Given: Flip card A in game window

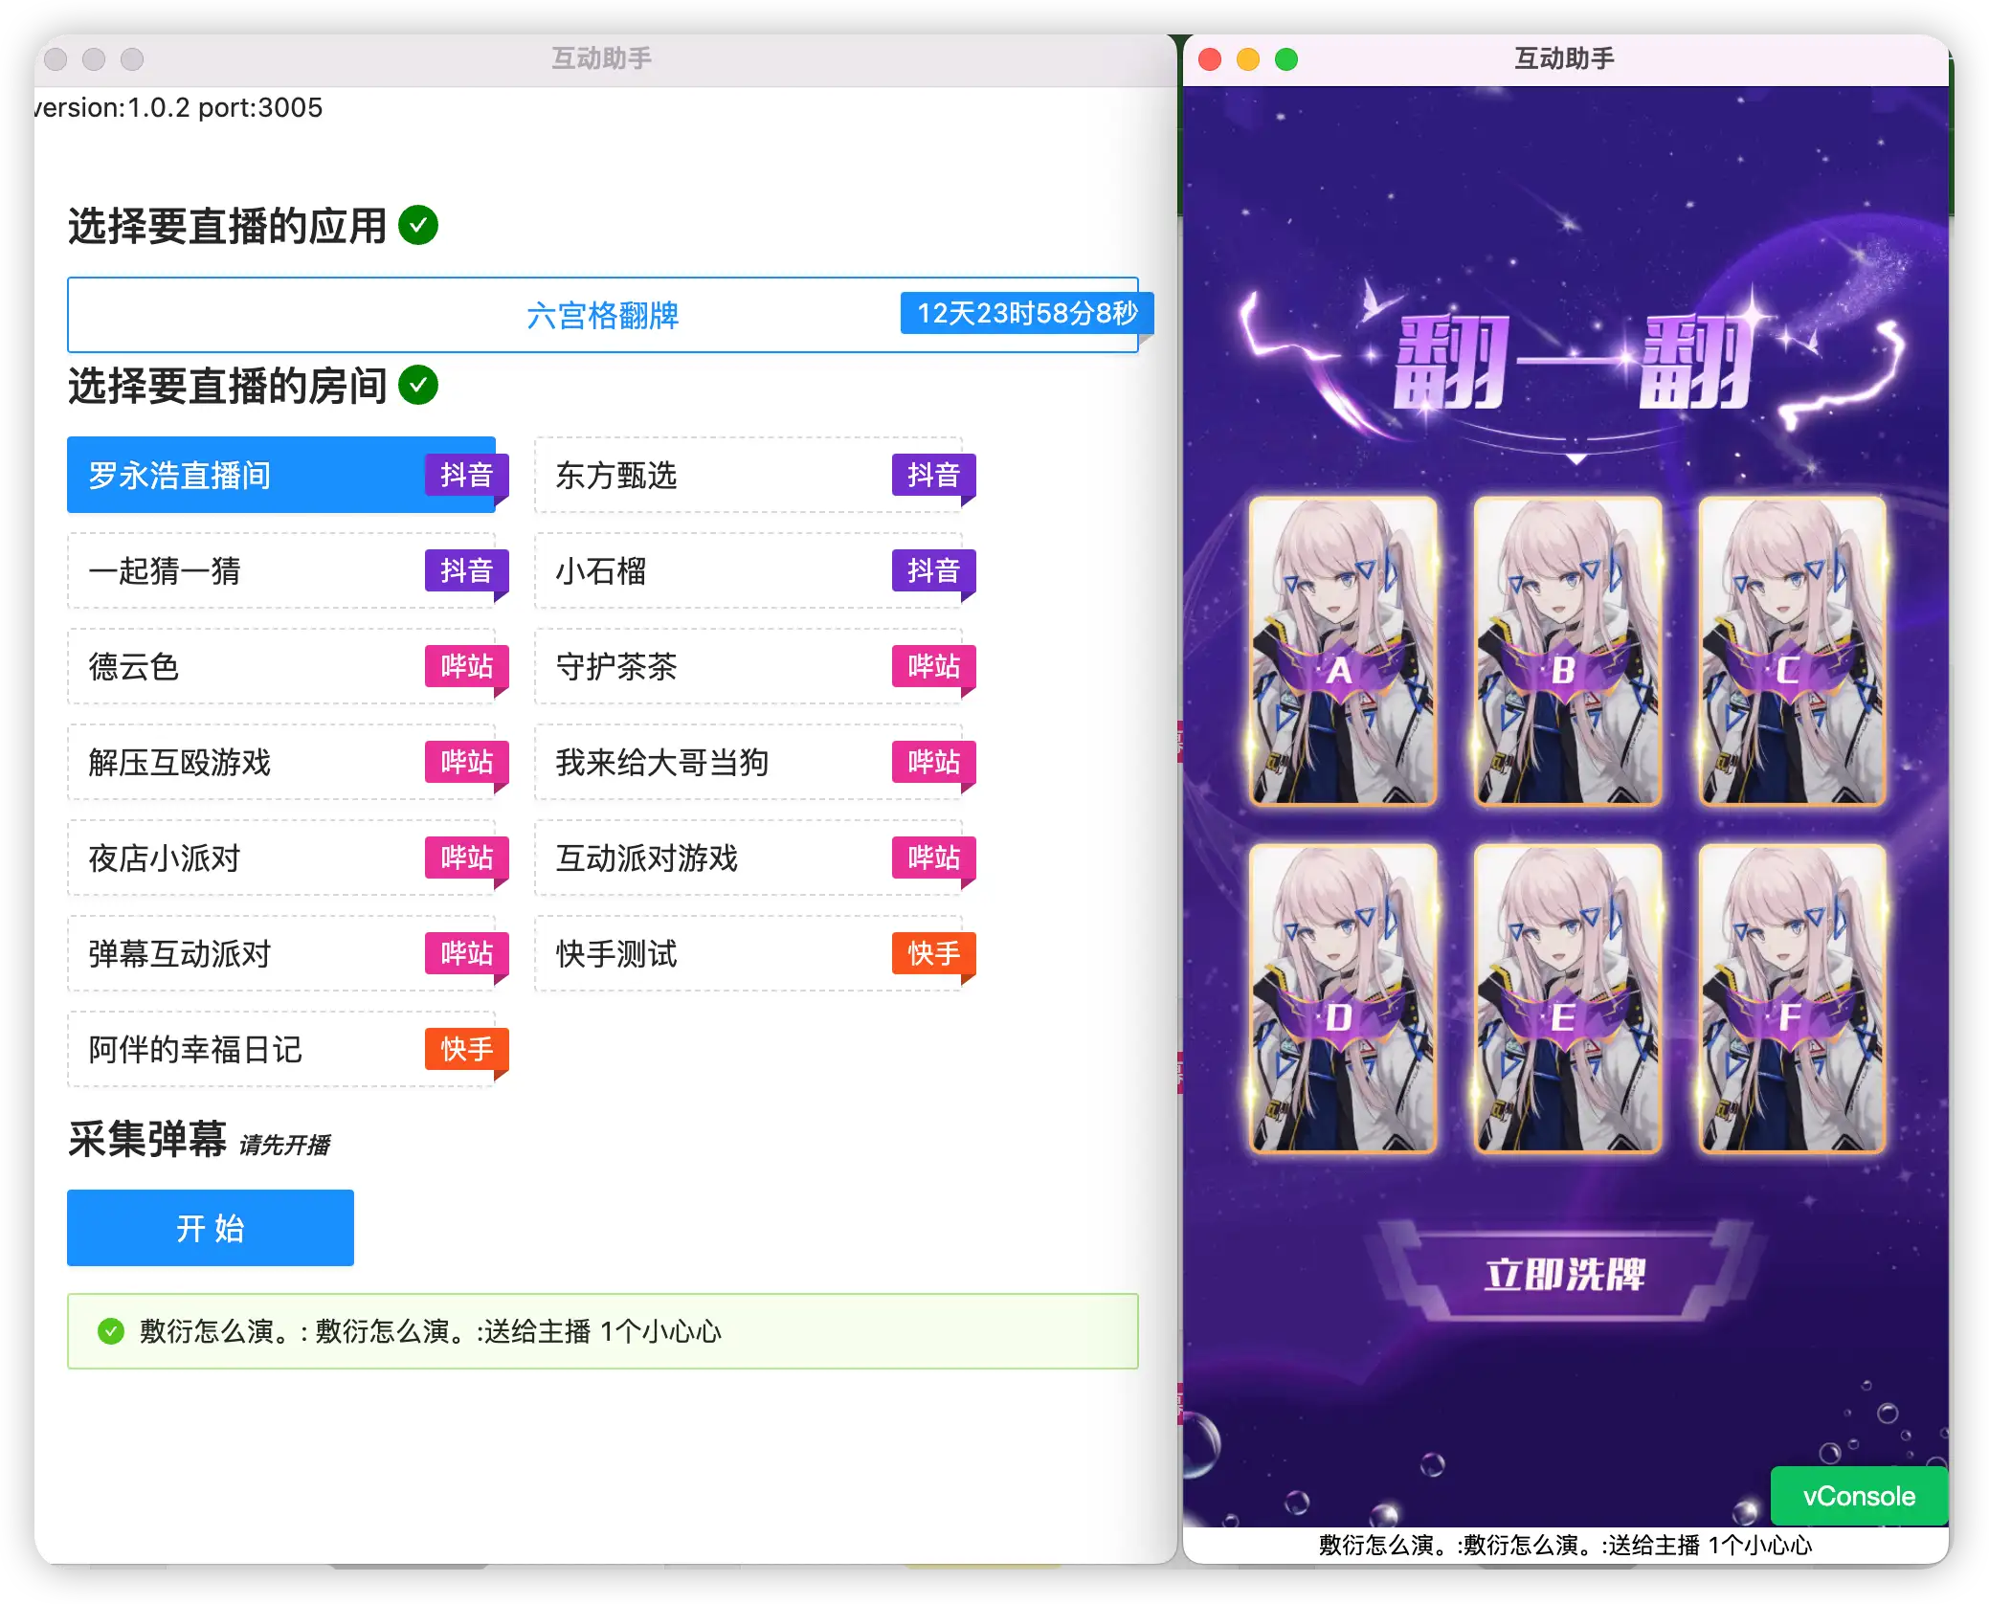Looking at the screenshot, I should [1343, 652].
